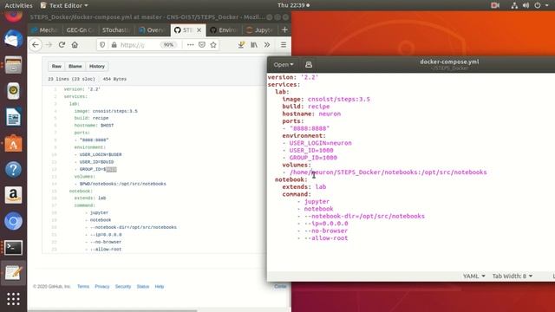Launch Amazon from the dock
The image size is (555, 312).
(x=13, y=195)
